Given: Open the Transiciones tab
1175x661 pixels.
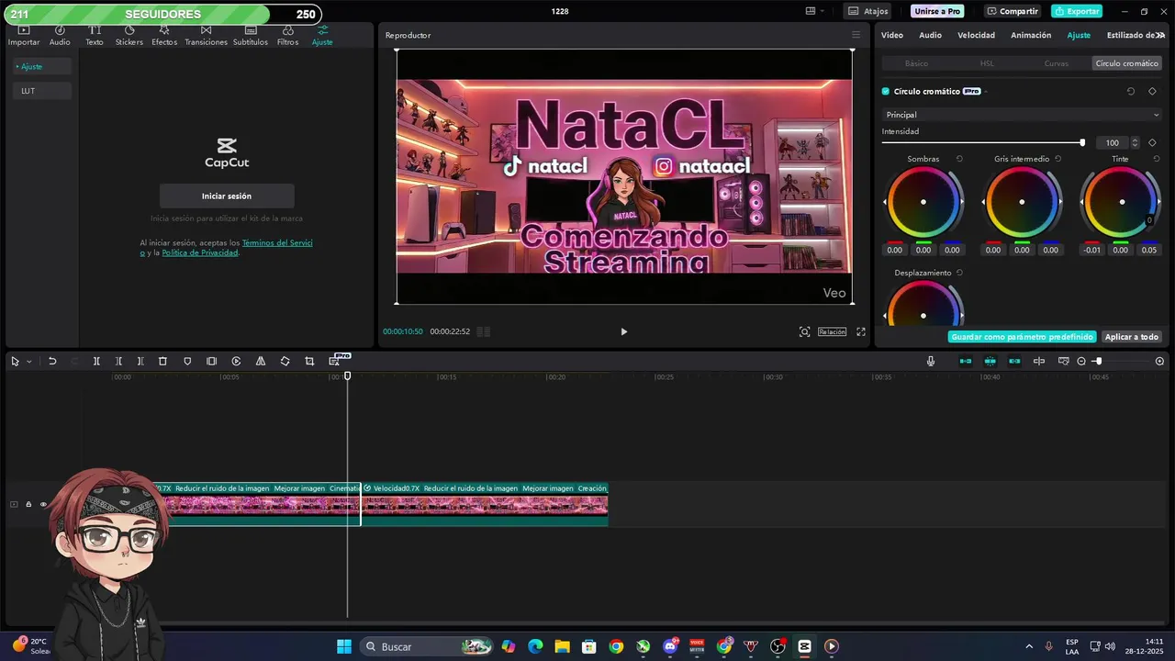Looking at the screenshot, I should [206, 37].
